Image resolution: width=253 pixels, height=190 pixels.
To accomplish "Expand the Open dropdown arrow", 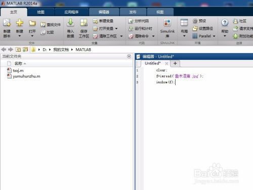I will (x=32, y=36).
